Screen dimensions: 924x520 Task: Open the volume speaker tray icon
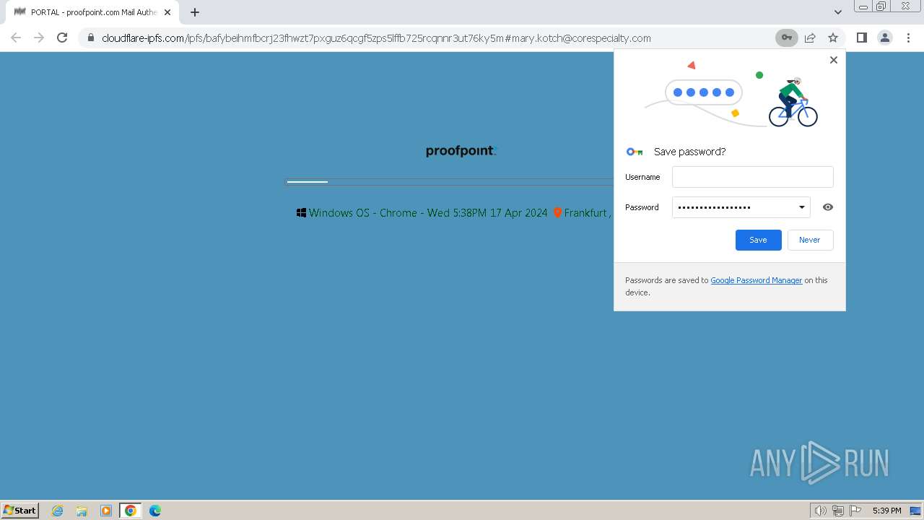[820, 511]
